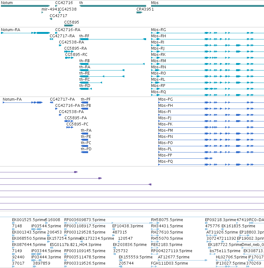Screen dimensions: 264x268
Task: Click the th-PD protein label
Action: click(86, 149)
